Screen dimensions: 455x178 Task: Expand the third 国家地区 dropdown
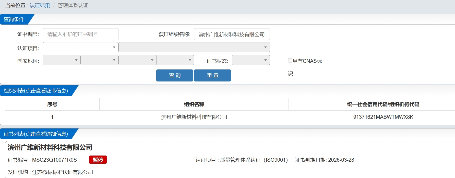click(x=137, y=60)
